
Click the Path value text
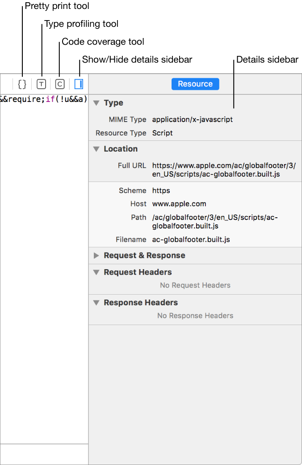[214, 222]
